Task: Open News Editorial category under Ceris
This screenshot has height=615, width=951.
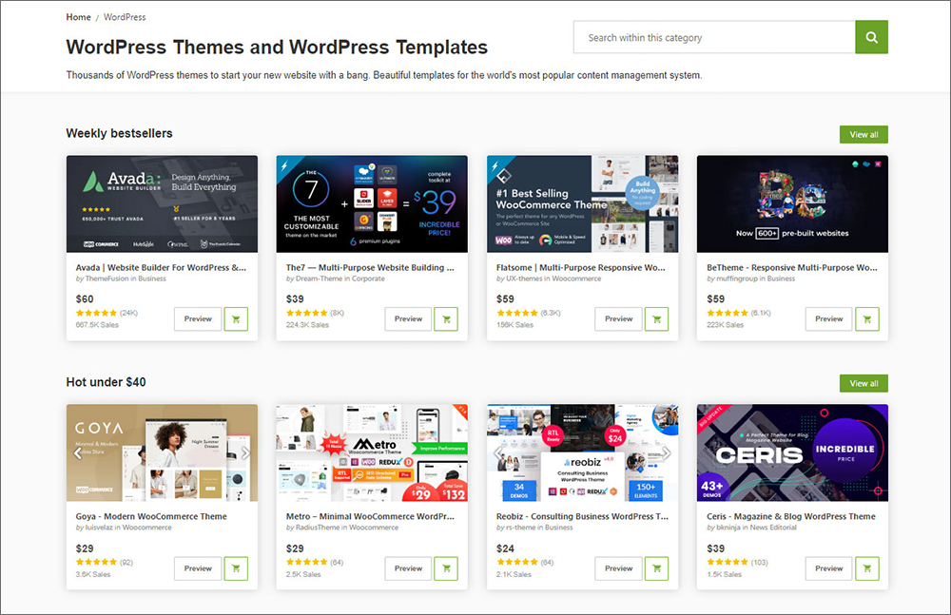Action: click(x=773, y=528)
